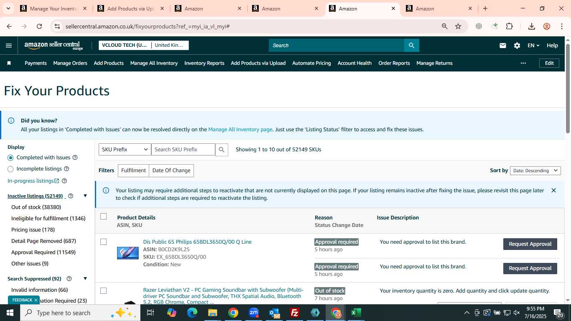Screen dimensions: 571x321
Task: Click the search magnifier button in header
Action: tap(411, 46)
